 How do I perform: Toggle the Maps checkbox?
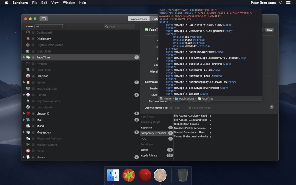pyautogui.click(x=33, y=126)
